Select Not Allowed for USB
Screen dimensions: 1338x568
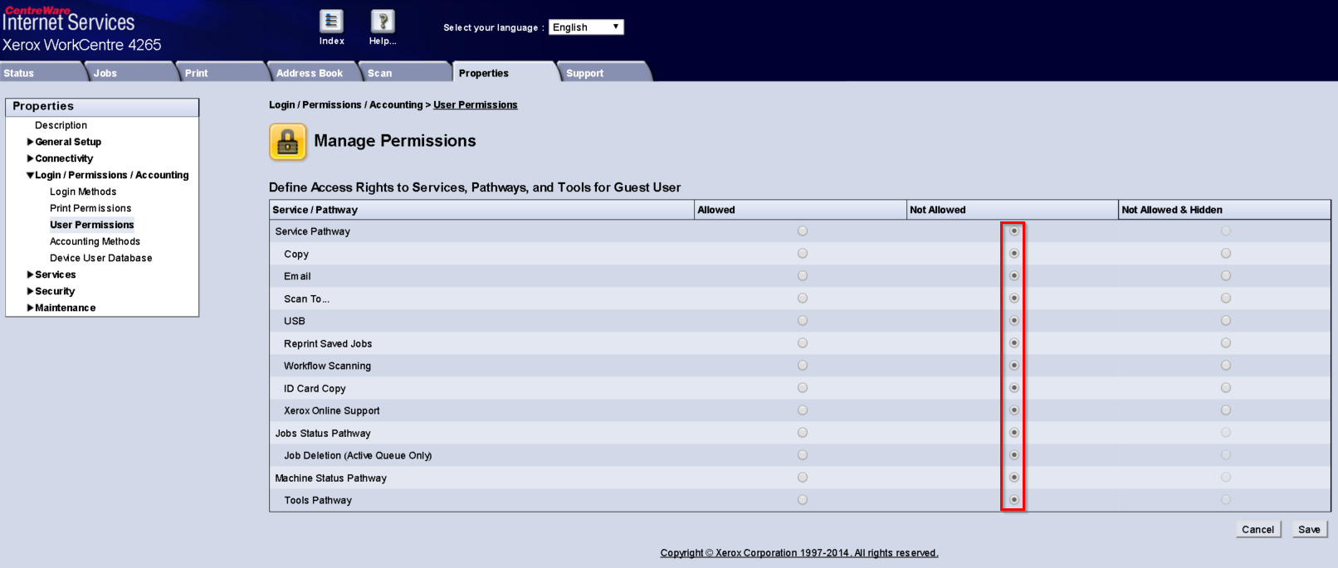[x=1014, y=321]
